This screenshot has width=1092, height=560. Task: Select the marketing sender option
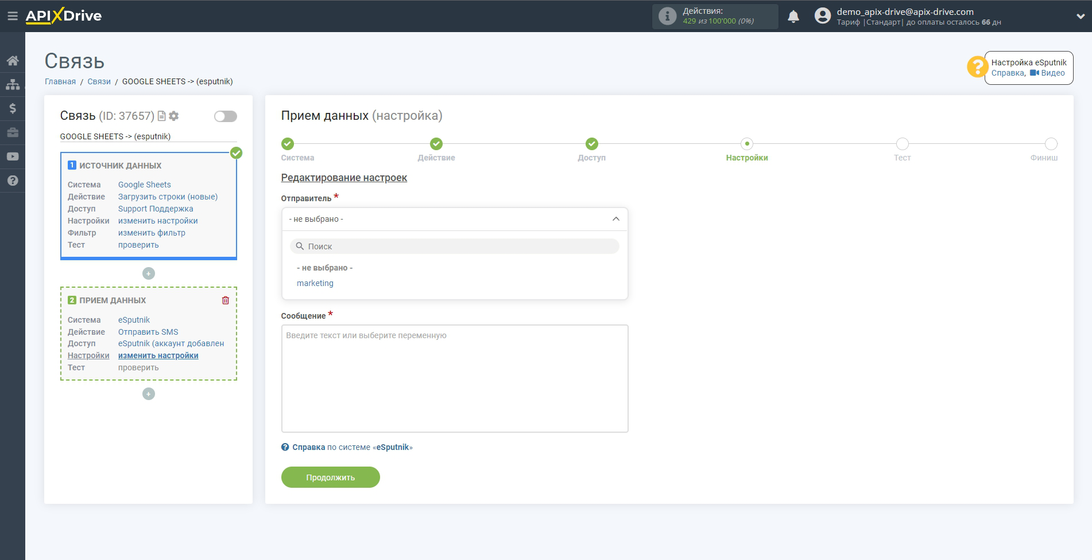coord(315,283)
